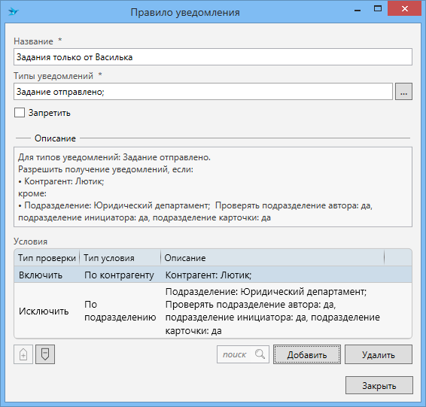This screenshot has width=426, height=407.
Task: Click the bird application icon in title bar
Action: (13, 12)
